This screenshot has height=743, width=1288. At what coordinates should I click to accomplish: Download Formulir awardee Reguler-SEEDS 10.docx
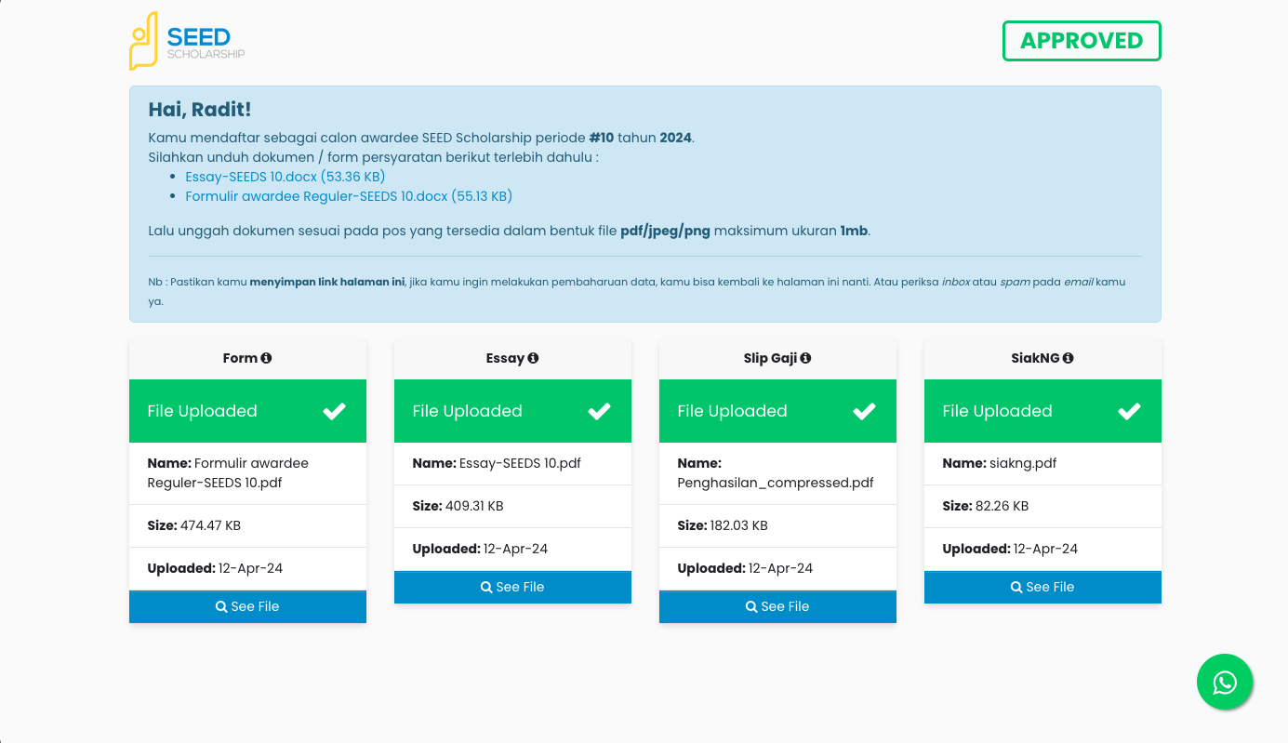click(349, 196)
